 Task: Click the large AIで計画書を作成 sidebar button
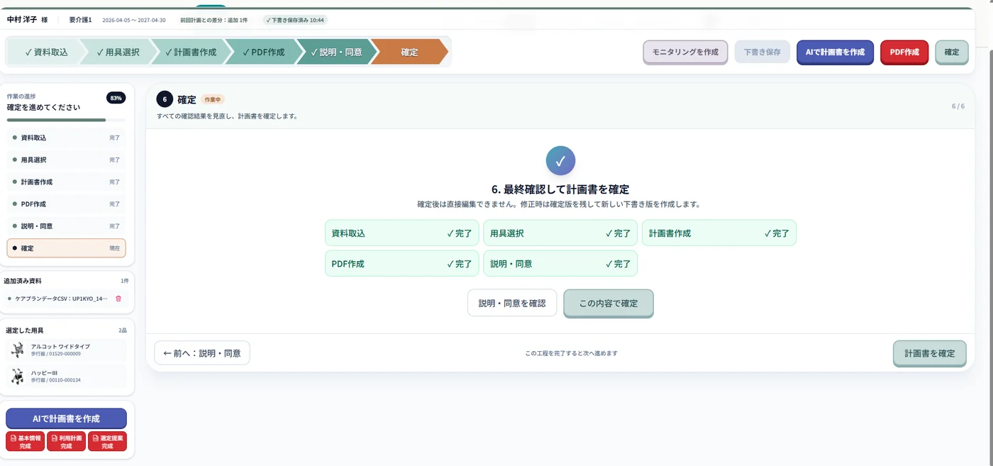[66, 418]
